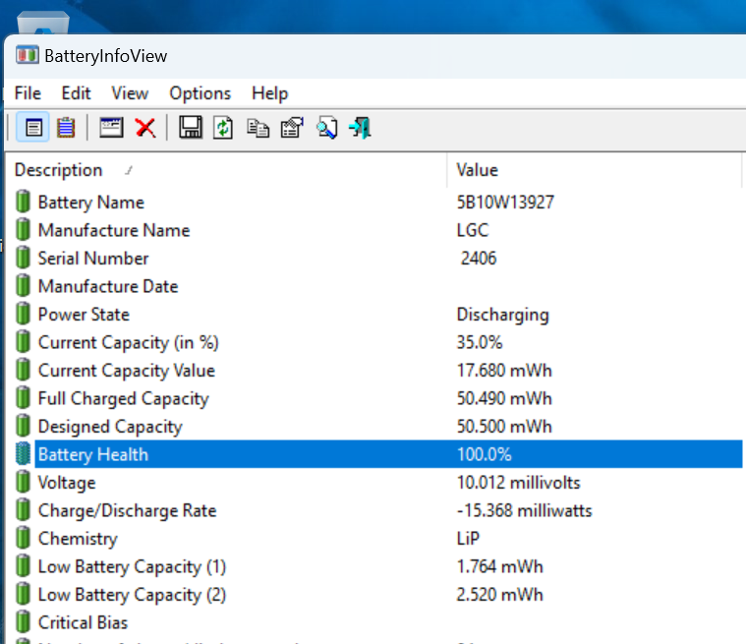This screenshot has height=644, width=746.
Task: Click battery icon beside Power State
Action: coord(23,314)
